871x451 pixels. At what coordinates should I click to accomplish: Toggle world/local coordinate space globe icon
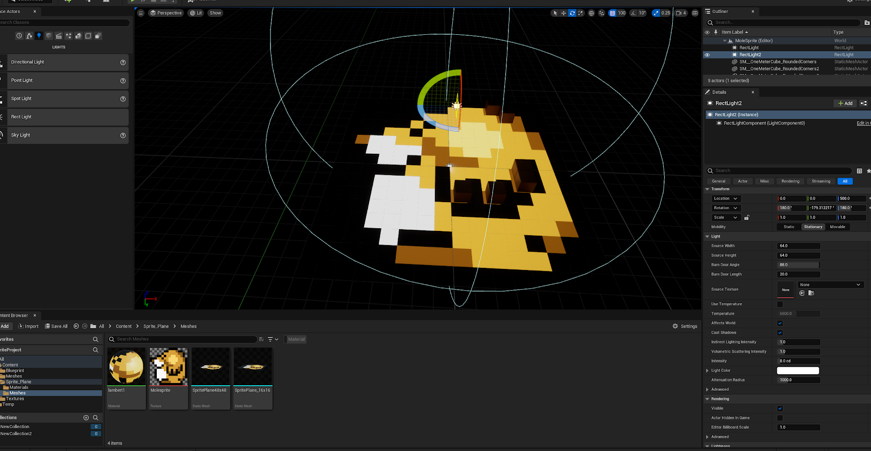click(x=591, y=13)
